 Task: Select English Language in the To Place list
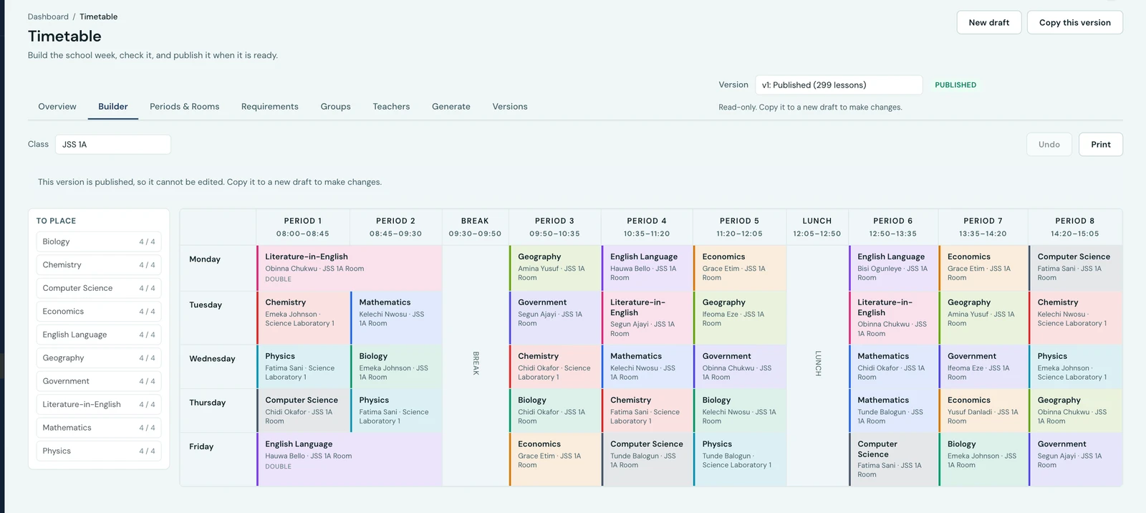[99, 335]
